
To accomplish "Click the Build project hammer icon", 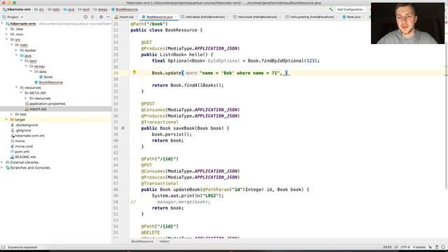I will click(x=331, y=9).
